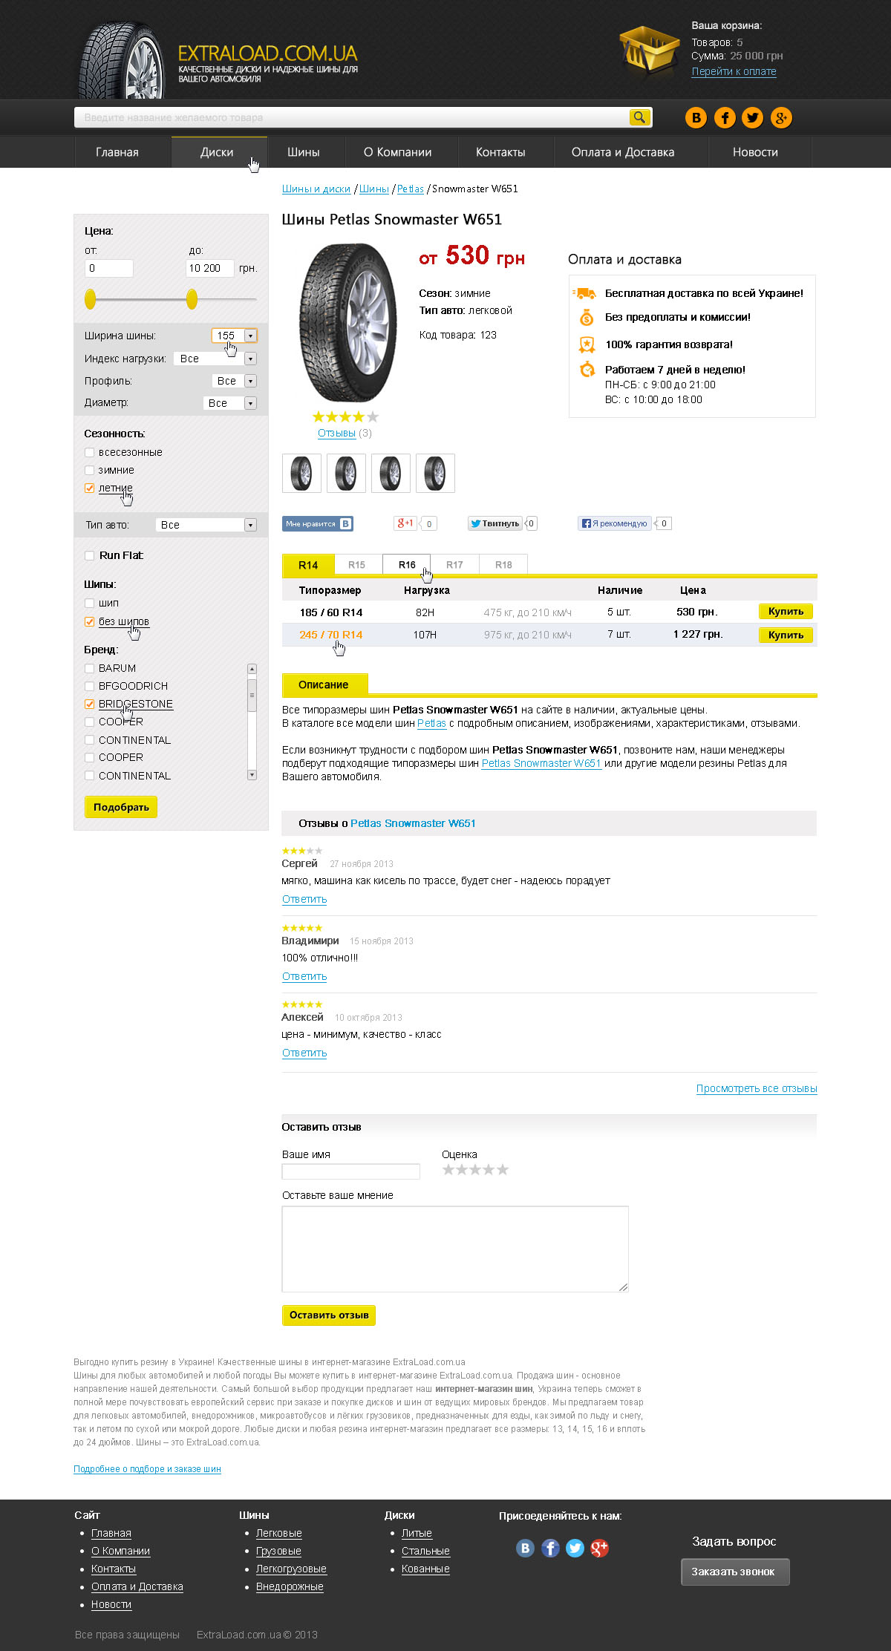This screenshot has width=891, height=1651.
Task: Click the price slider track
Action: tap(171, 299)
